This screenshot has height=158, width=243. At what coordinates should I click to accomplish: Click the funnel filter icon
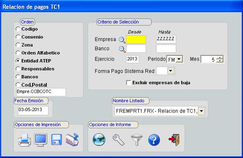[x=137, y=140]
